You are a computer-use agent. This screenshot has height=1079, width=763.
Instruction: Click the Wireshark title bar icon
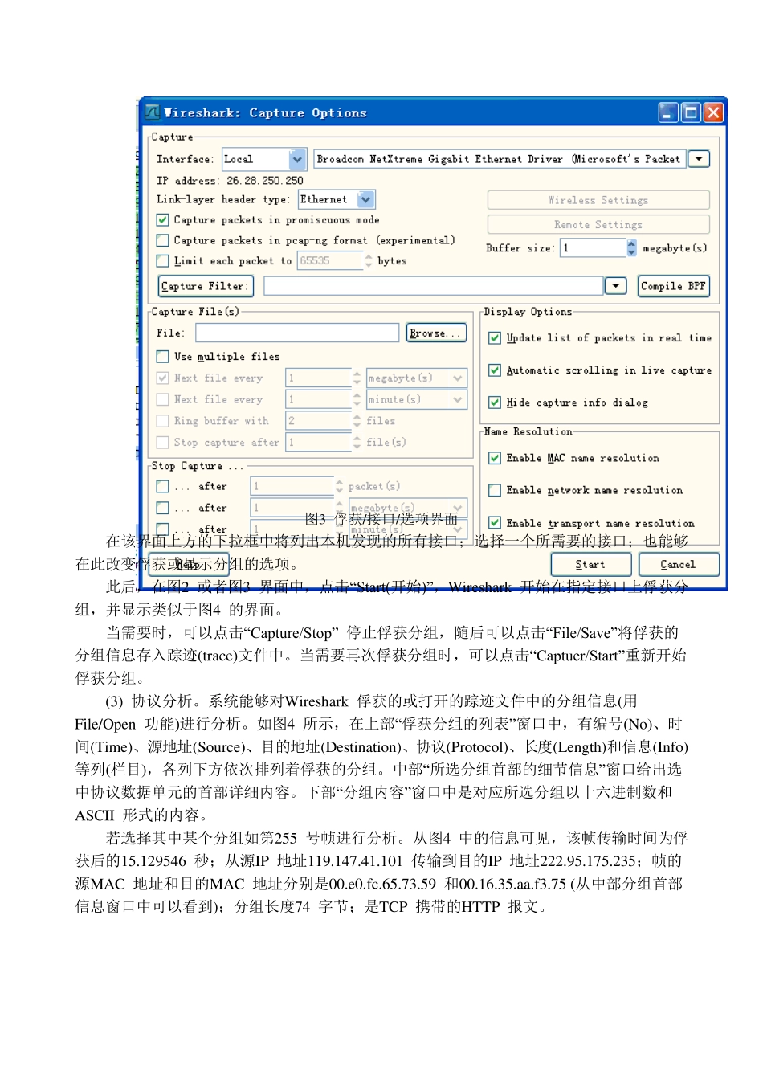(152, 112)
